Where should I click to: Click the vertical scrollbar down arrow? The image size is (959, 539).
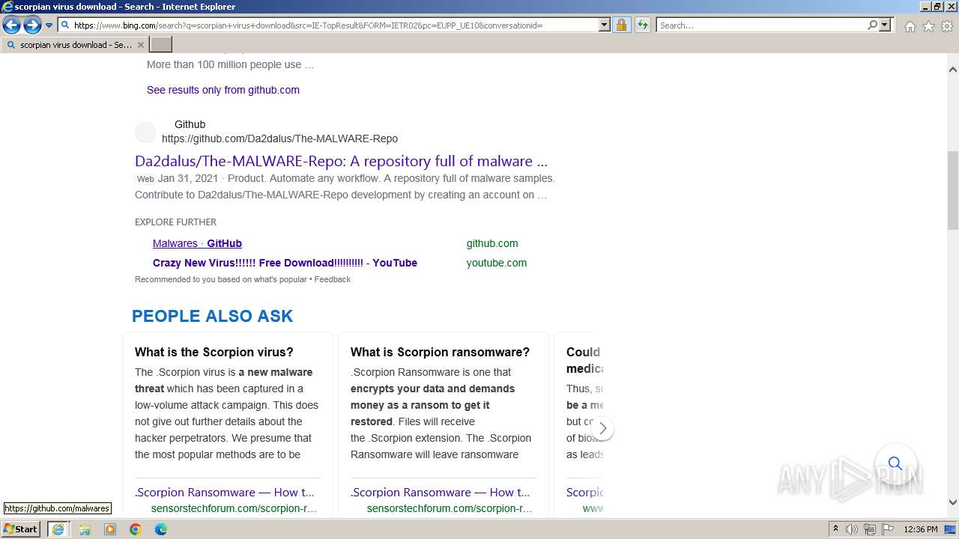(952, 502)
